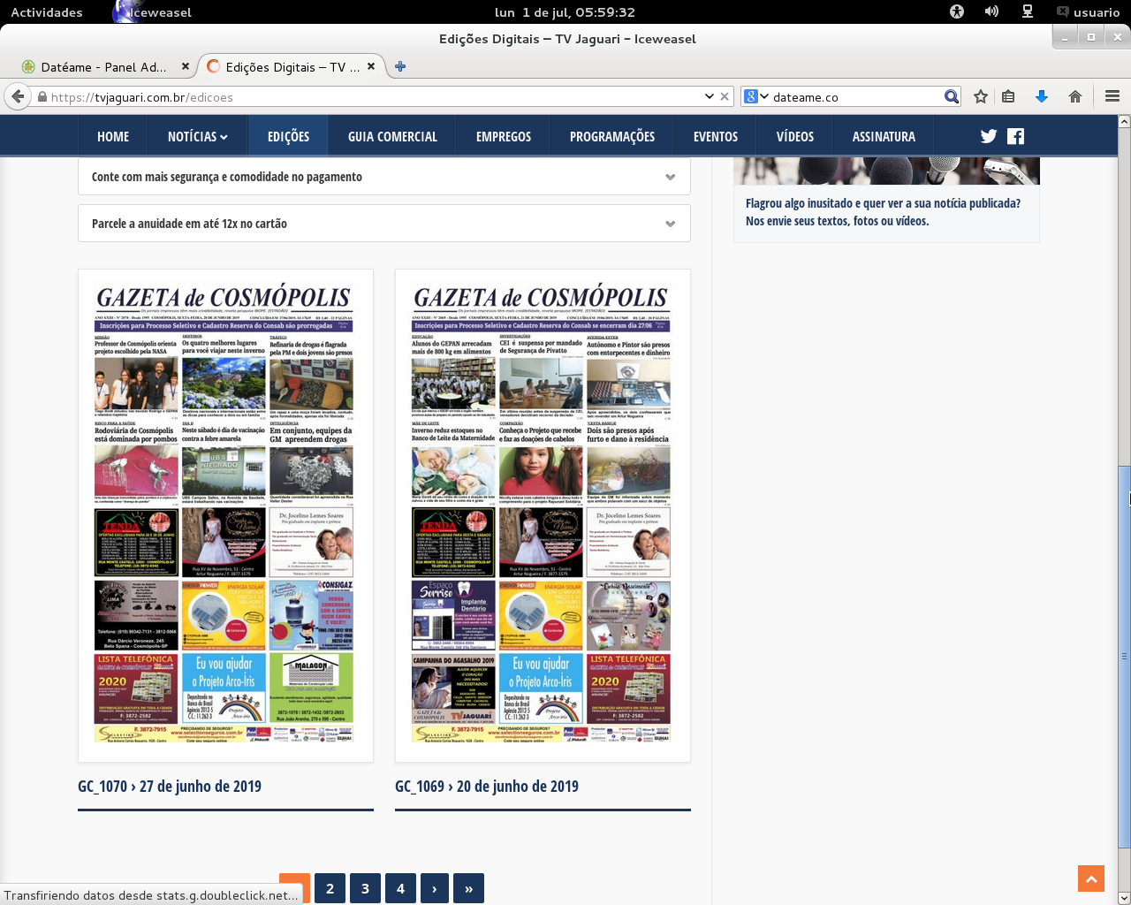Open the volume speaker icon

click(991, 12)
